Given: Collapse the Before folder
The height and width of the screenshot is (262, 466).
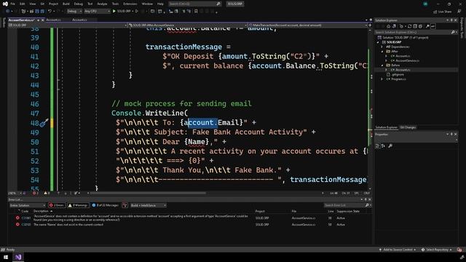Looking at the screenshot, I should [x=382, y=65].
